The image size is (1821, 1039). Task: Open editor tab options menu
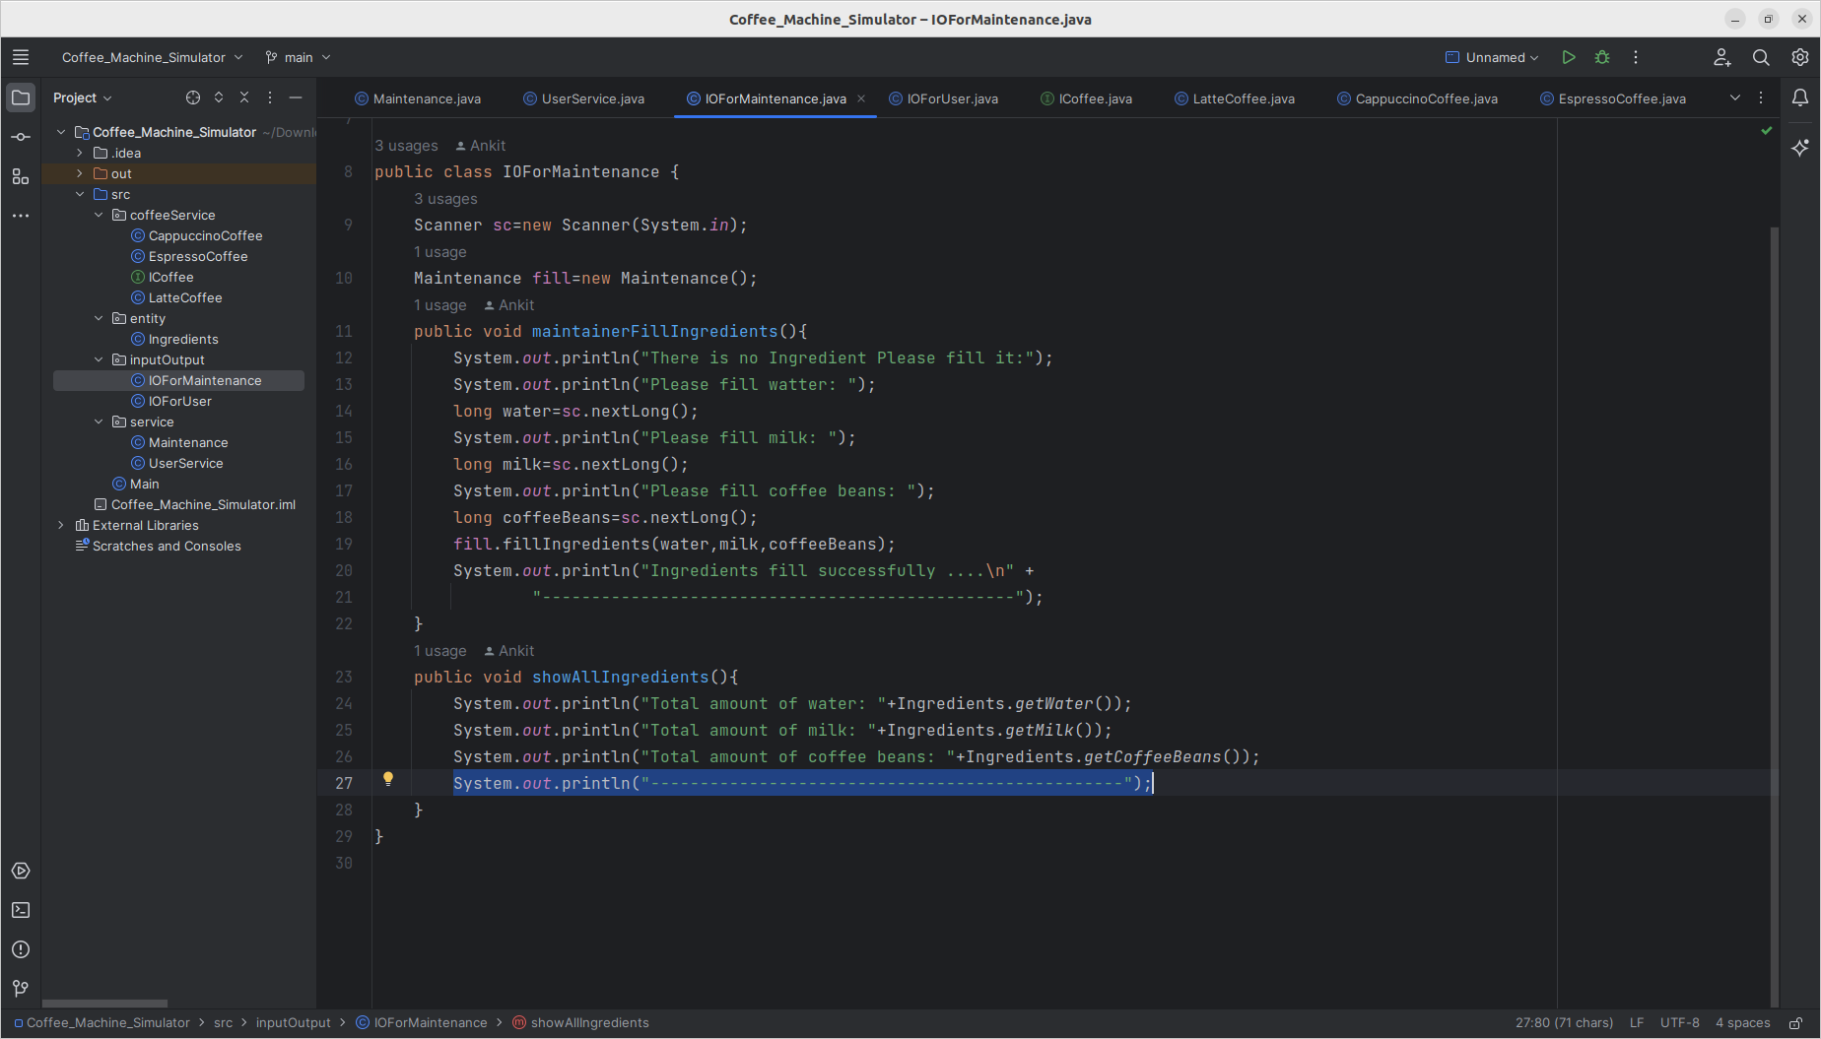(x=1761, y=97)
